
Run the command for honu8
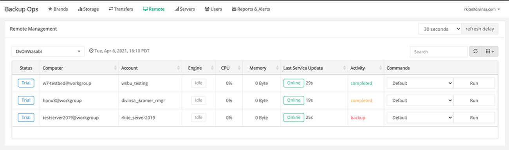click(x=474, y=100)
